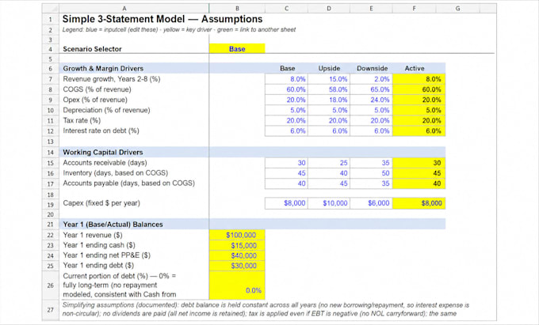The height and width of the screenshot is (325, 539).
Task: Select the Active COGS cell 60.0%
Action: (419, 89)
